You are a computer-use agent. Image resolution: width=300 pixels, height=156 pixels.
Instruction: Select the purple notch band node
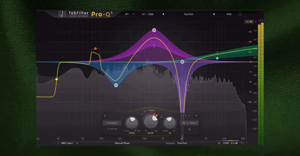point(182,62)
